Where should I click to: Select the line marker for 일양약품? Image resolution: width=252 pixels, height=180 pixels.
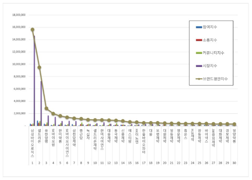[x=234, y=124]
